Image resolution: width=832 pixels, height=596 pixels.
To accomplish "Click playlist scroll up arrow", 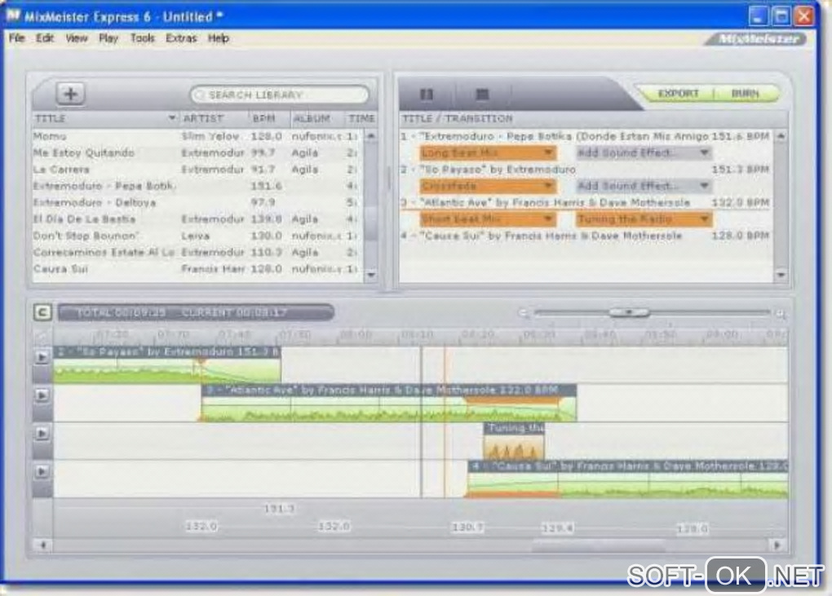I will [x=781, y=136].
